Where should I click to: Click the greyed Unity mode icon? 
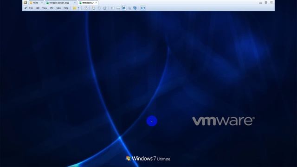click(129, 8)
